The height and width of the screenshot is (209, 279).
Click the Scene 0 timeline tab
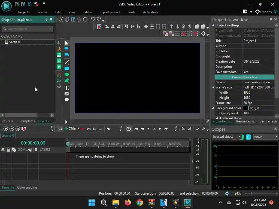[x=8, y=136]
